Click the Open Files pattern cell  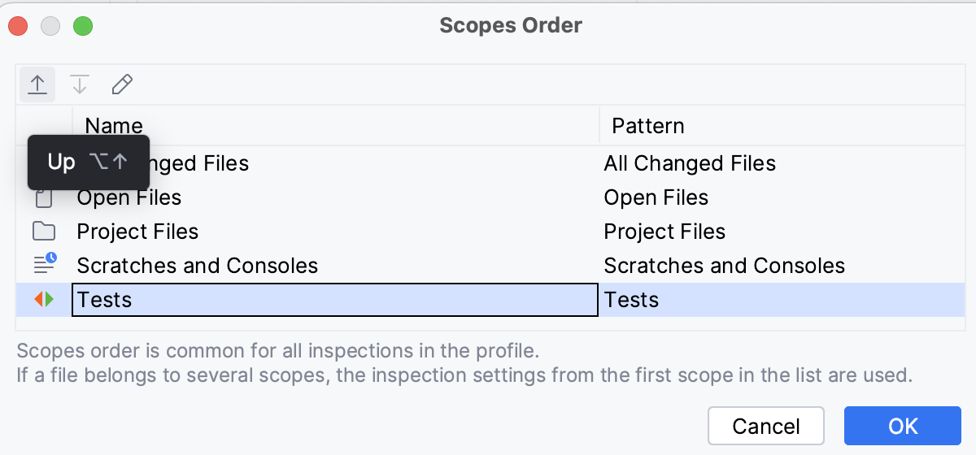(656, 197)
